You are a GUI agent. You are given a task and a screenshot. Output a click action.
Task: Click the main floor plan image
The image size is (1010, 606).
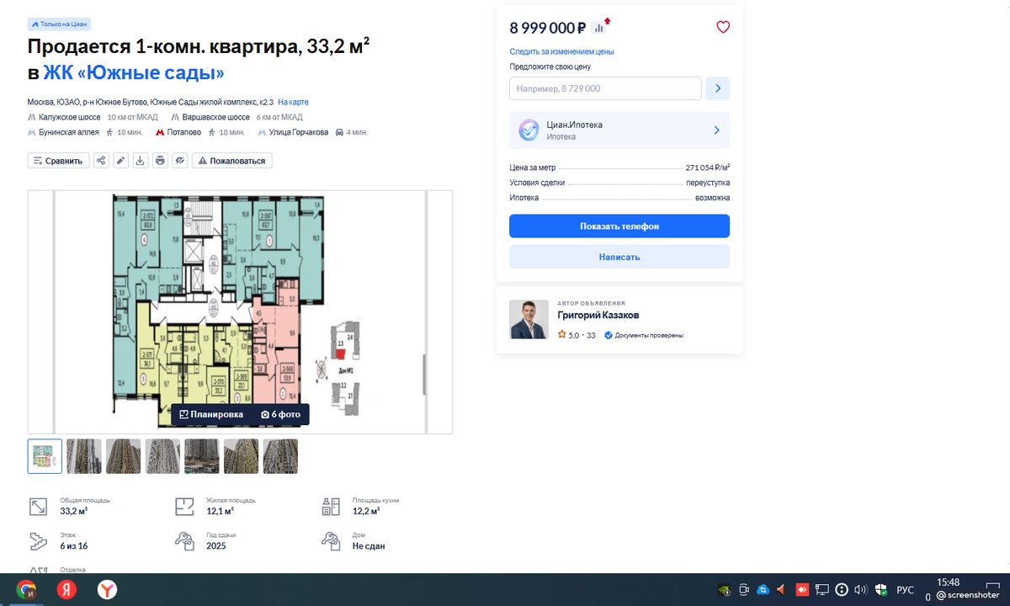(240, 311)
